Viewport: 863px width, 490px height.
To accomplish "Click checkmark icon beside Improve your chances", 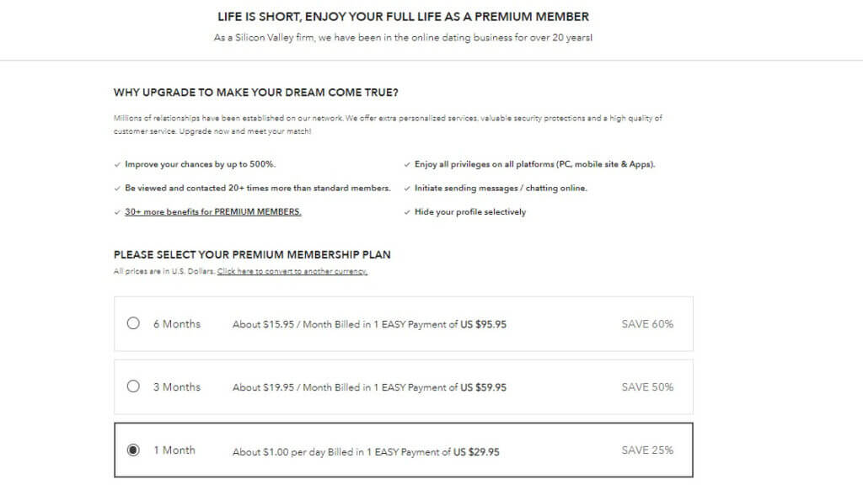I will (x=117, y=164).
